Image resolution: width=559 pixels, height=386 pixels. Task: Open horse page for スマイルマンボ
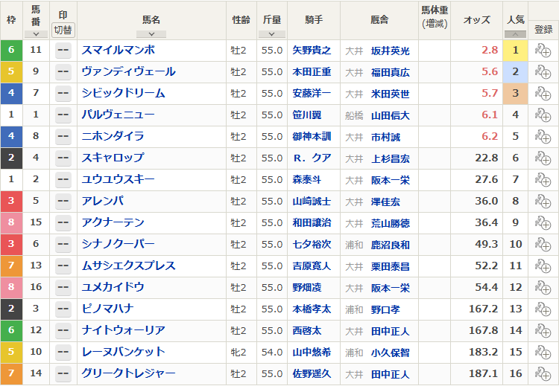118,50
